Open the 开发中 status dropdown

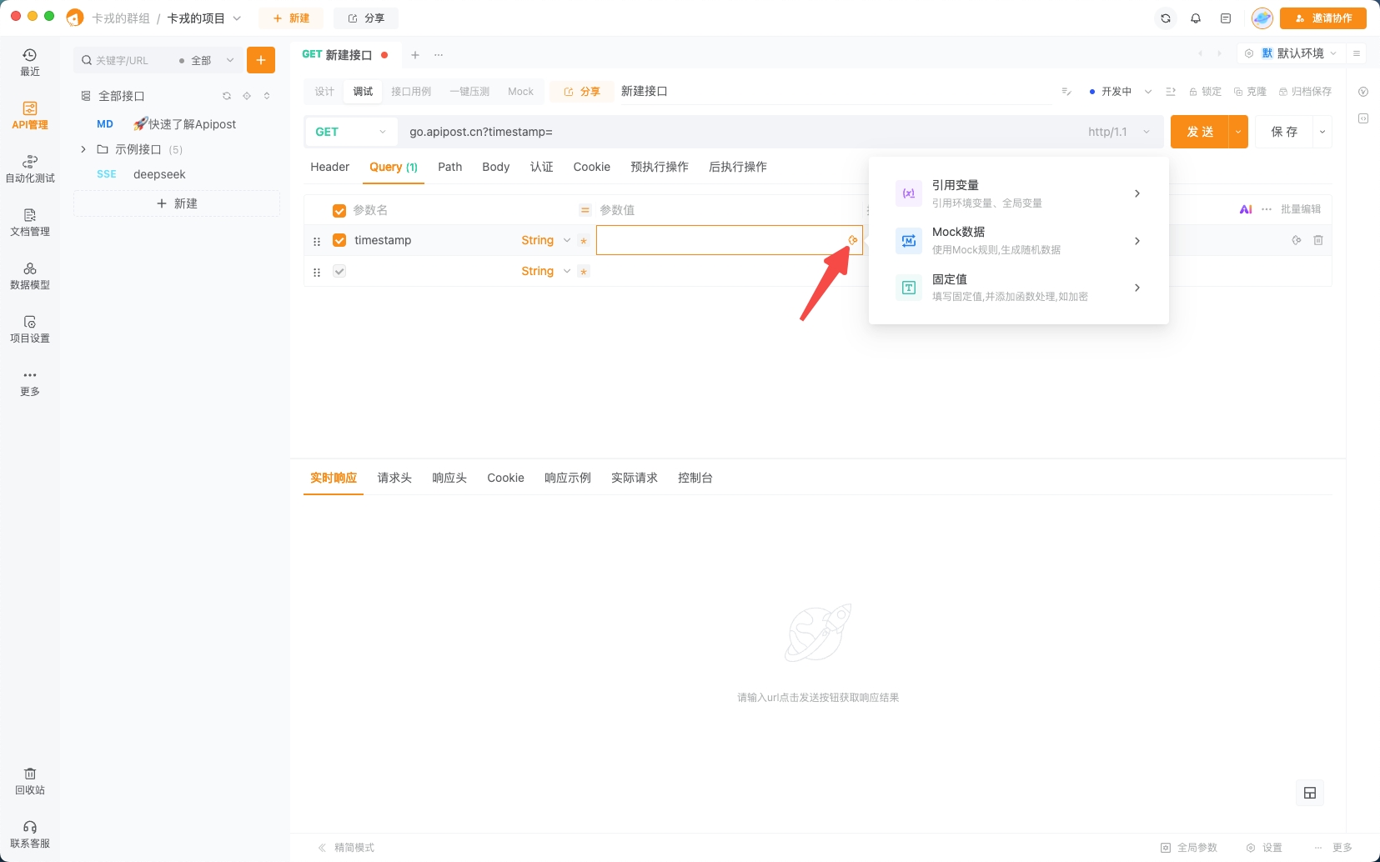coord(1121,92)
